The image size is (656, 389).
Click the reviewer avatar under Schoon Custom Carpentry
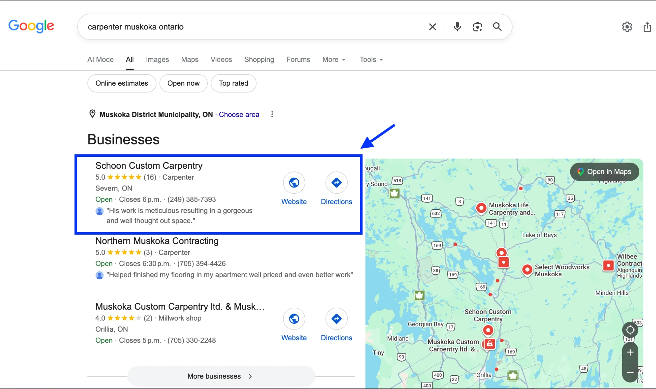point(99,211)
